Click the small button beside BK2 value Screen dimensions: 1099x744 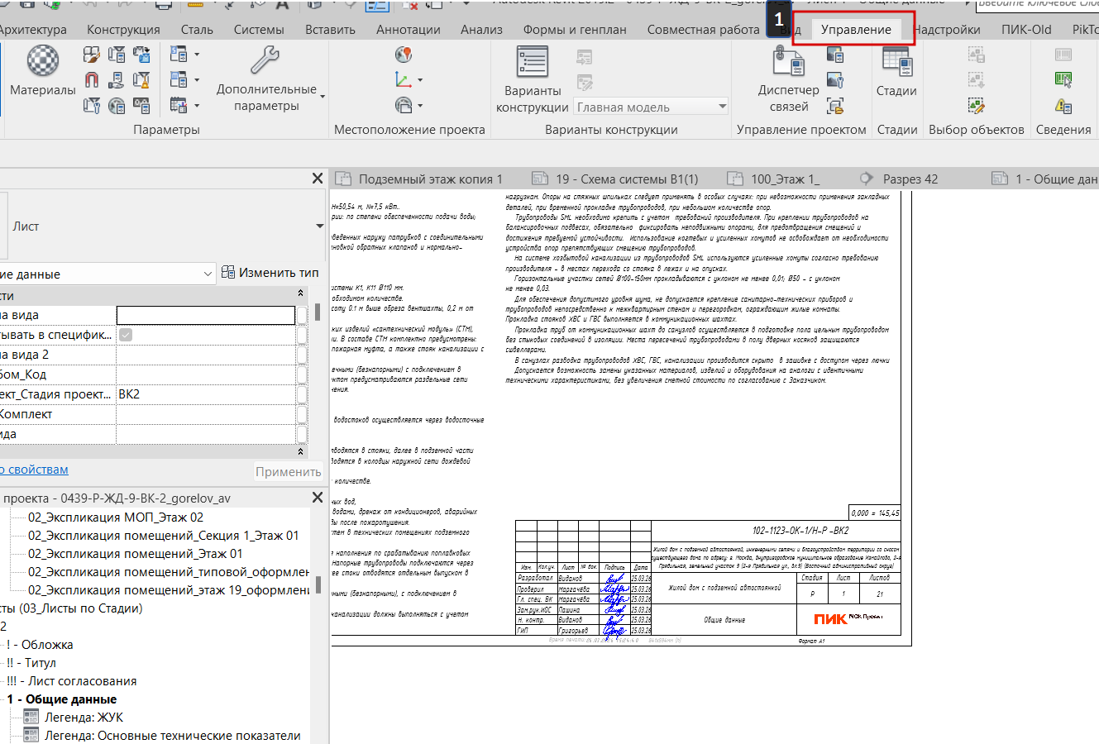point(302,394)
